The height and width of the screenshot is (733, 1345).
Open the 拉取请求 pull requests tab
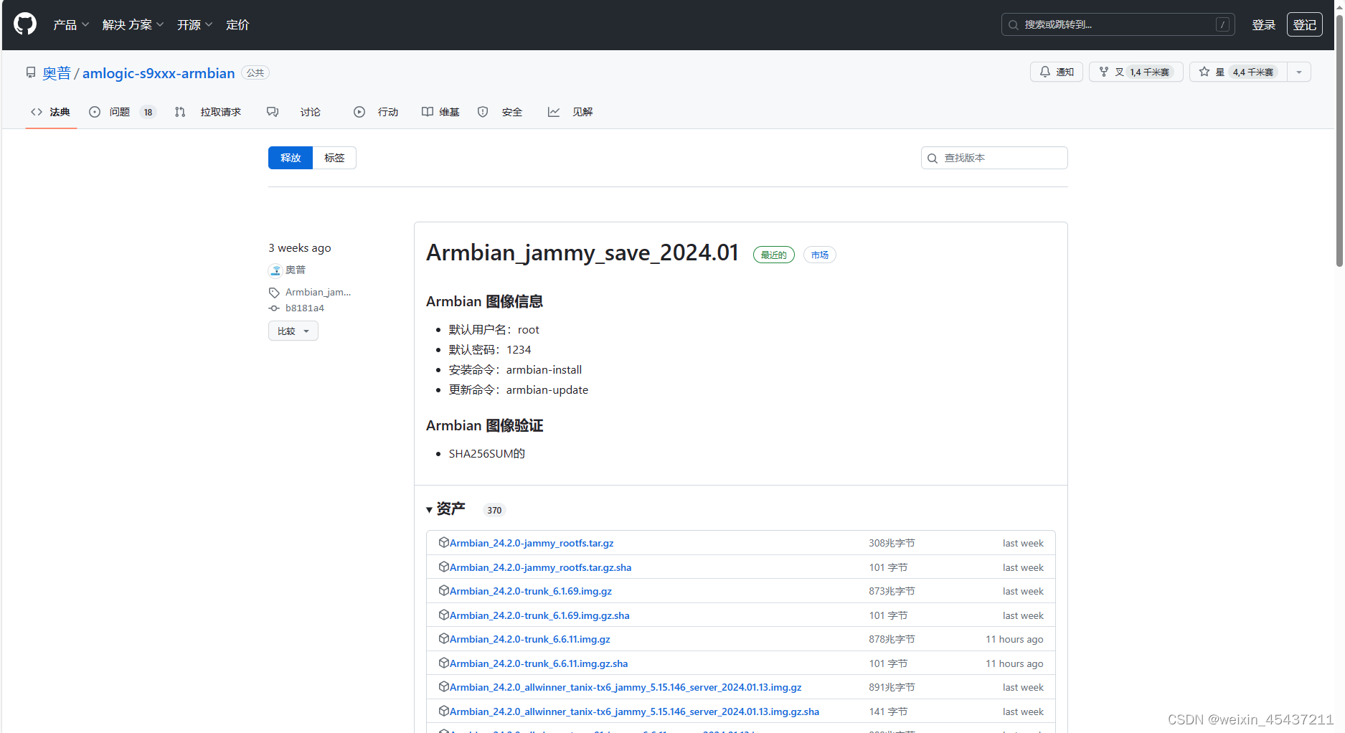pos(208,112)
